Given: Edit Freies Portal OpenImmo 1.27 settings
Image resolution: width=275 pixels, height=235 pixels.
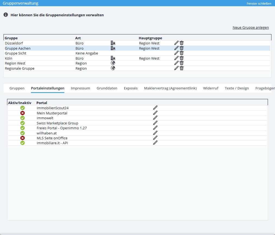Looking at the screenshot, I should click(x=155, y=128).
